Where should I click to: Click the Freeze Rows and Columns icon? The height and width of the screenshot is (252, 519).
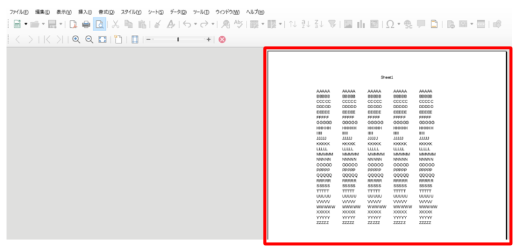pos(463,24)
